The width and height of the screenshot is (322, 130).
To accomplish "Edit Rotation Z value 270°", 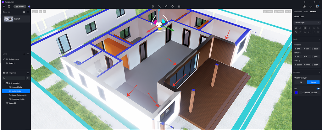I will tap(316, 57).
